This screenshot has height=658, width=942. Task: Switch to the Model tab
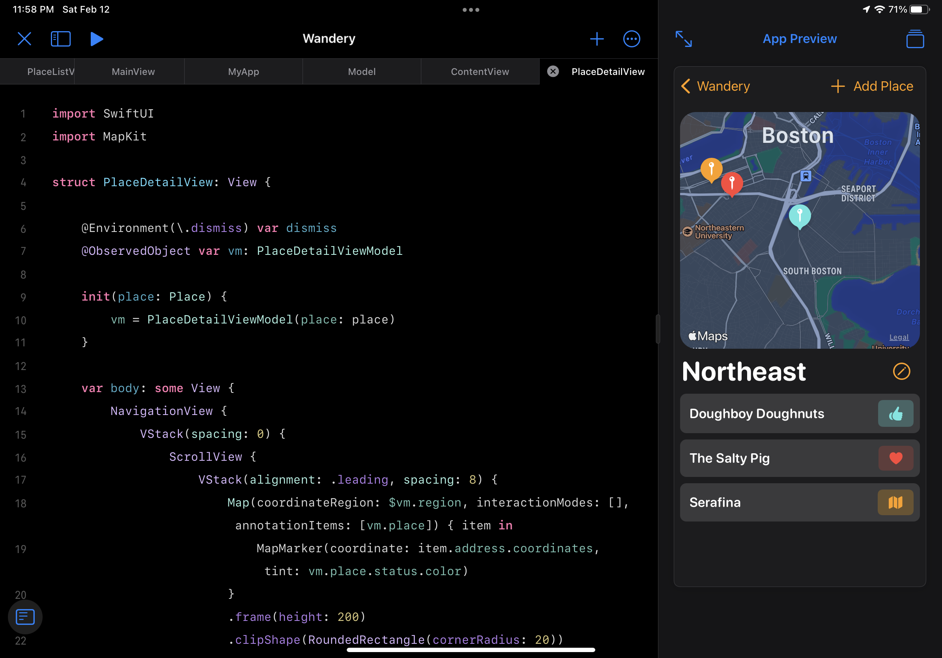pyautogui.click(x=361, y=71)
